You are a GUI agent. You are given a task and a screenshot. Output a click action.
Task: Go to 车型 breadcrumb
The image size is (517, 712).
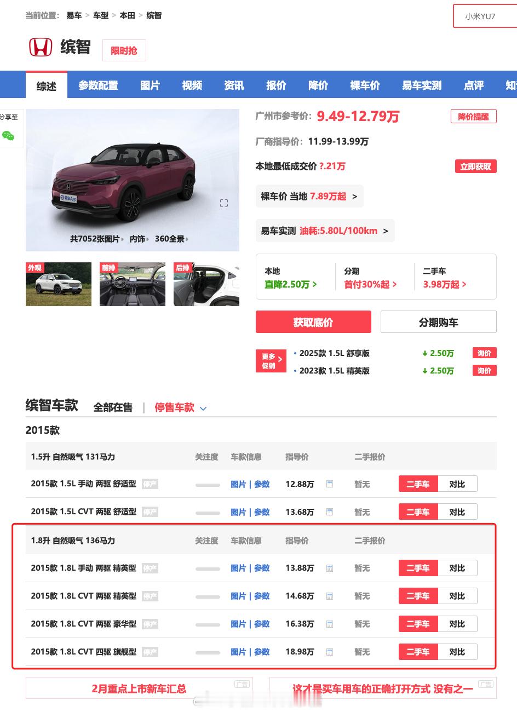click(101, 15)
